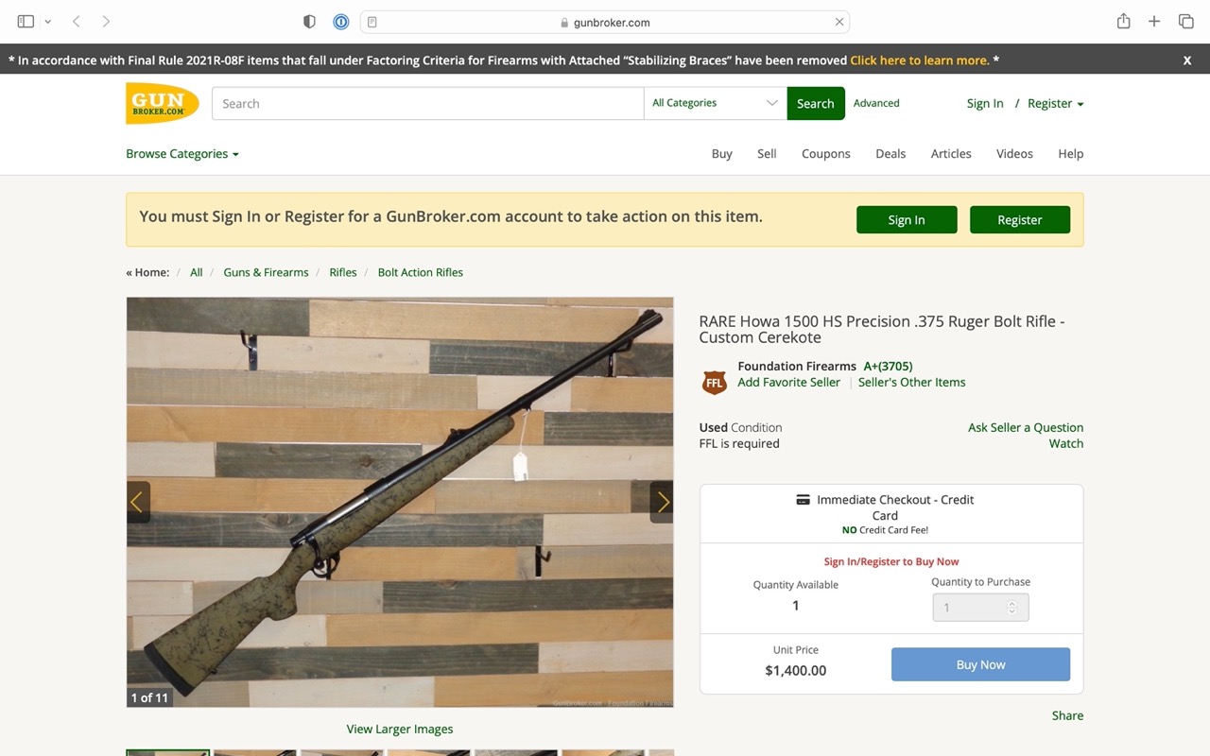Screen dimensions: 1210x756
Task: Show the Reader view page icon
Action: click(372, 22)
